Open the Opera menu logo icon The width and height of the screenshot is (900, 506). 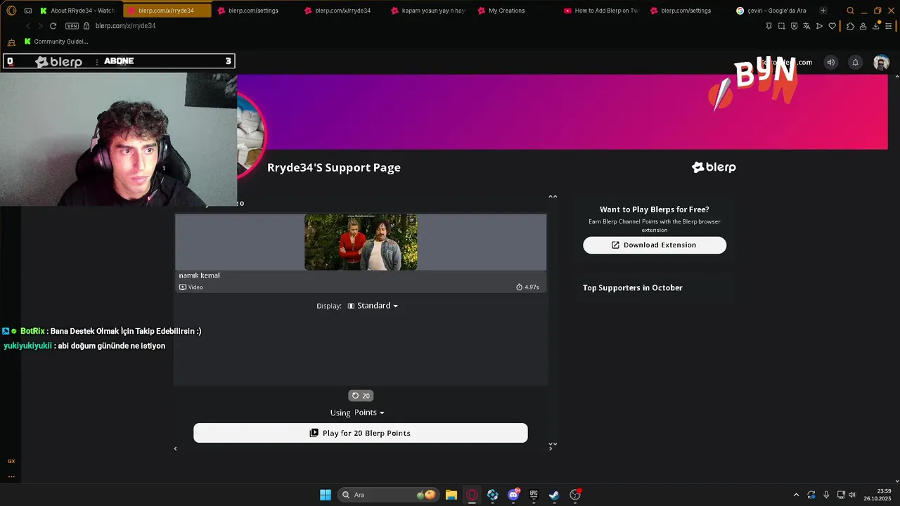click(11, 11)
